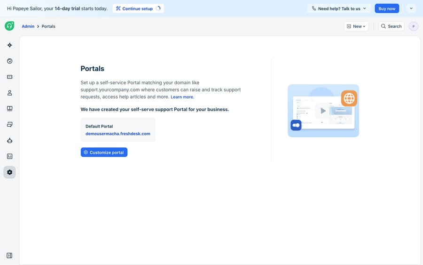Open the Bot icon in sidebar
423x265 pixels.
(10, 140)
